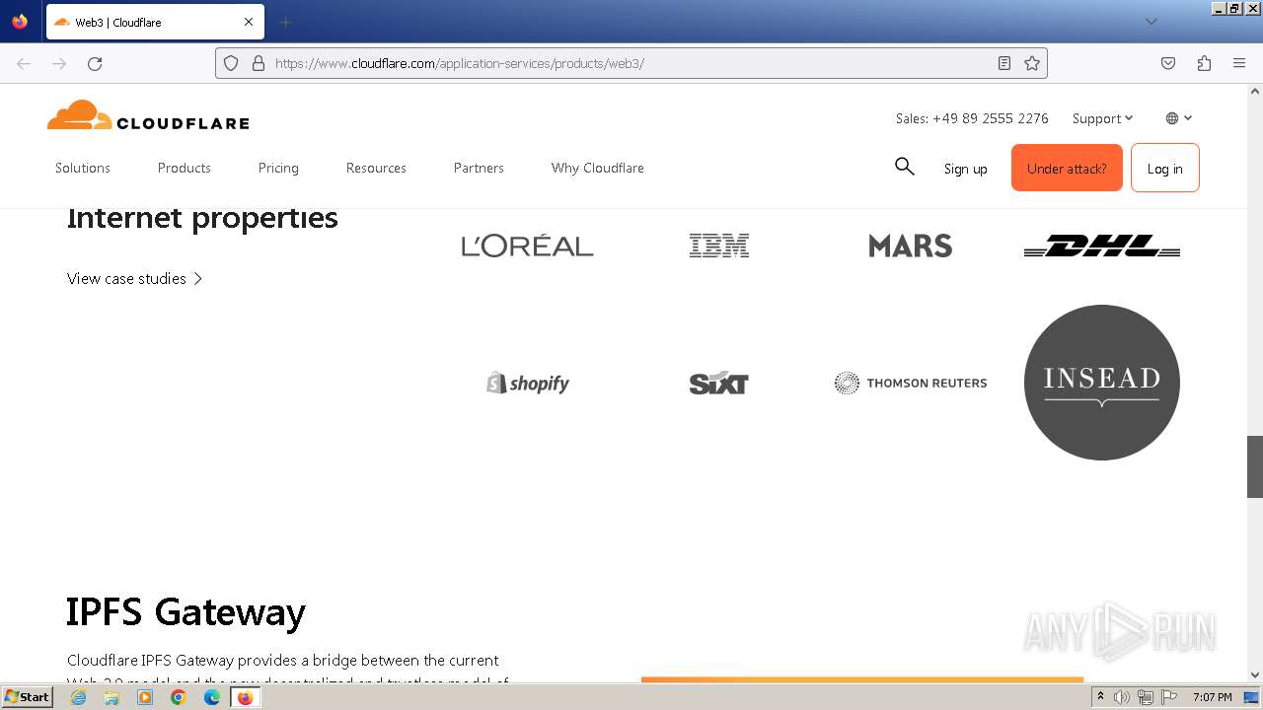Open File Explorer from taskbar

point(111,697)
